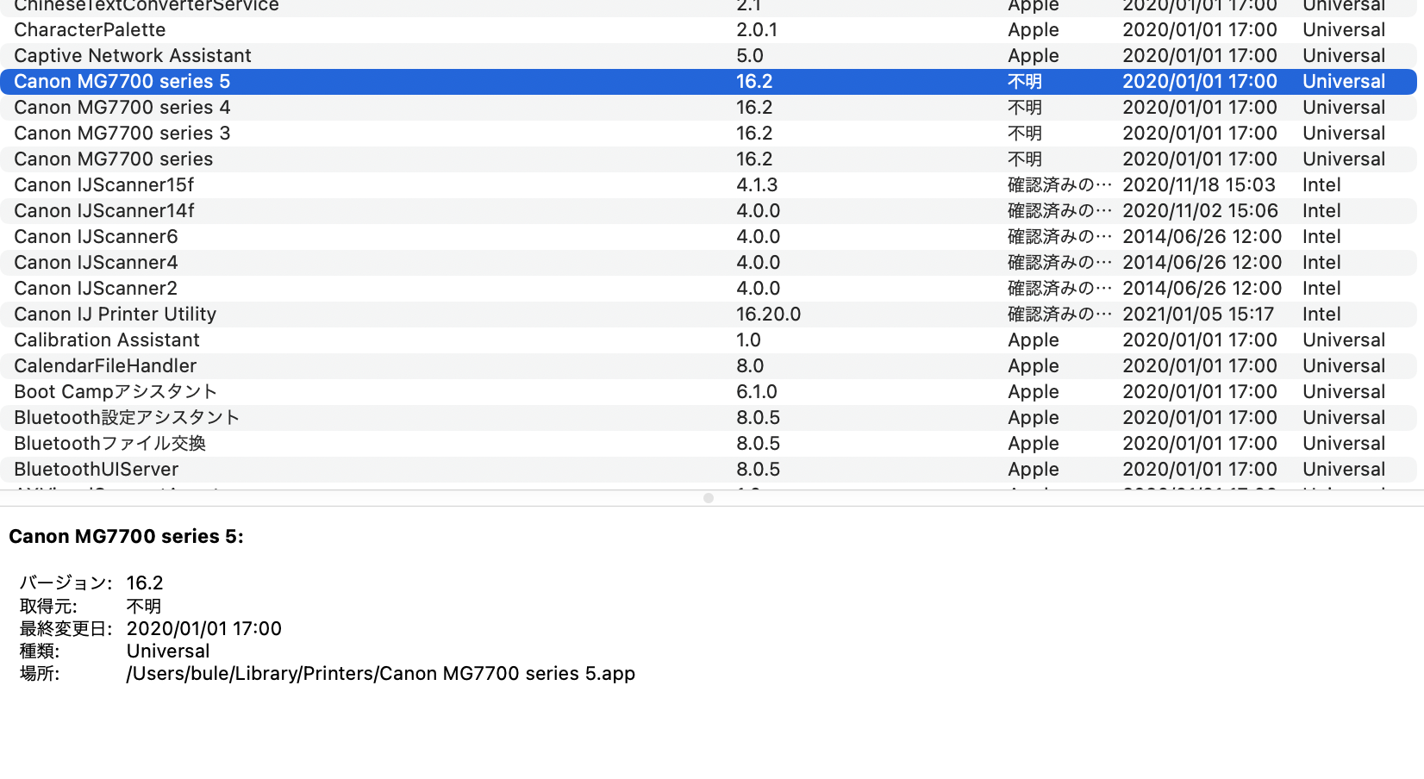Click the 'バージョン:' label in details
The width and height of the screenshot is (1424, 779).
[66, 583]
